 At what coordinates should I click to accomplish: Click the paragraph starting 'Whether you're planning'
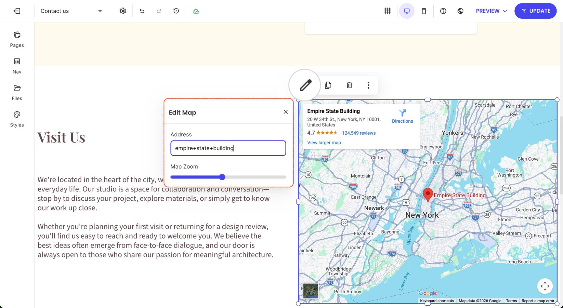[155, 241]
